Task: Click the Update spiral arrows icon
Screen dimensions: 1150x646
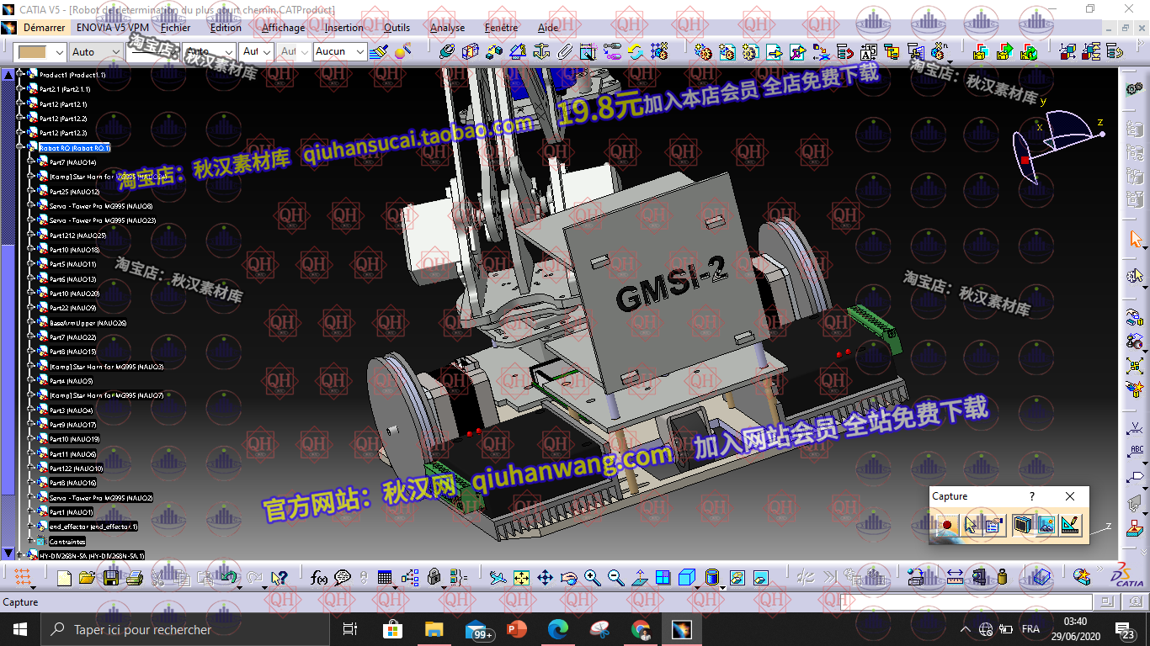Action: pyautogui.click(x=636, y=51)
